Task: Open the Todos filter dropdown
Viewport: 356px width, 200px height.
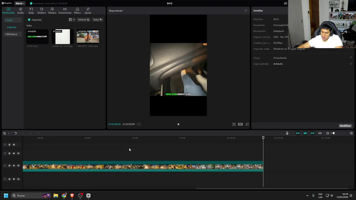Action: 98,20
